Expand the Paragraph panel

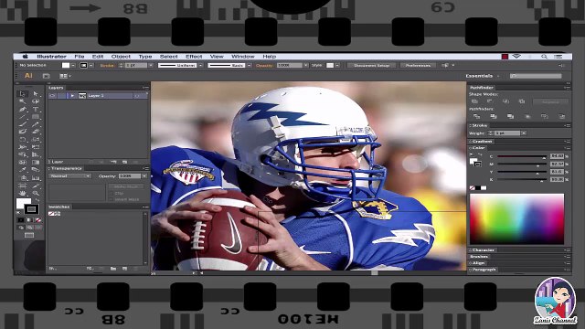pos(484,270)
